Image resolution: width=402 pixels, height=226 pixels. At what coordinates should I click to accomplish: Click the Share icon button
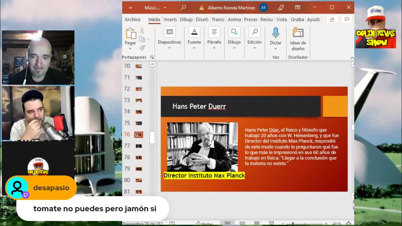tap(332, 19)
